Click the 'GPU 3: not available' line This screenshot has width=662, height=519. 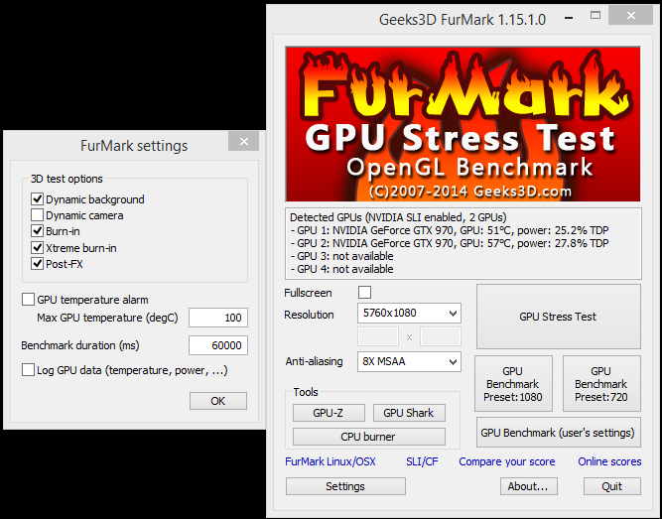click(x=341, y=256)
